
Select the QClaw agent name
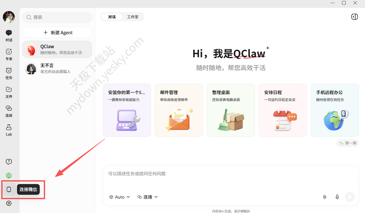click(x=47, y=46)
